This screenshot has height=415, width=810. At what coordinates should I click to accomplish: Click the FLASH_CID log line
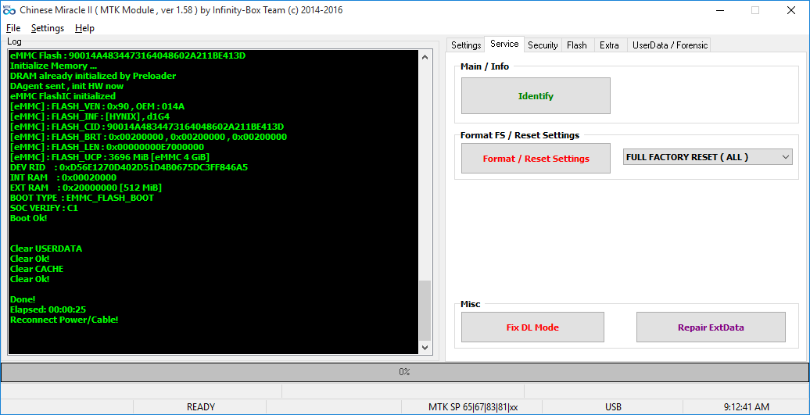(x=147, y=127)
